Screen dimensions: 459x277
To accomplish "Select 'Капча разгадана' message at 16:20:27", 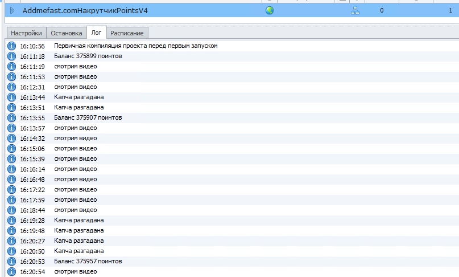I will pos(79,241).
